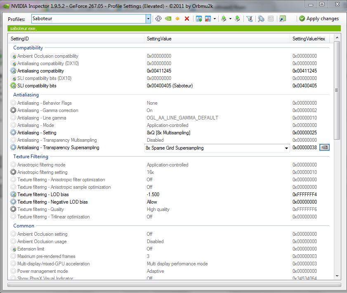Sort by the SettingValue column header
The width and height of the screenshot is (347, 293).
click(217, 39)
